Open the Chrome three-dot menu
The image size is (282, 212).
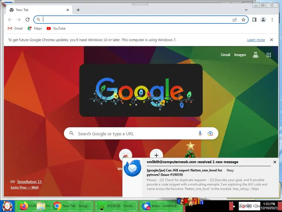point(272,20)
